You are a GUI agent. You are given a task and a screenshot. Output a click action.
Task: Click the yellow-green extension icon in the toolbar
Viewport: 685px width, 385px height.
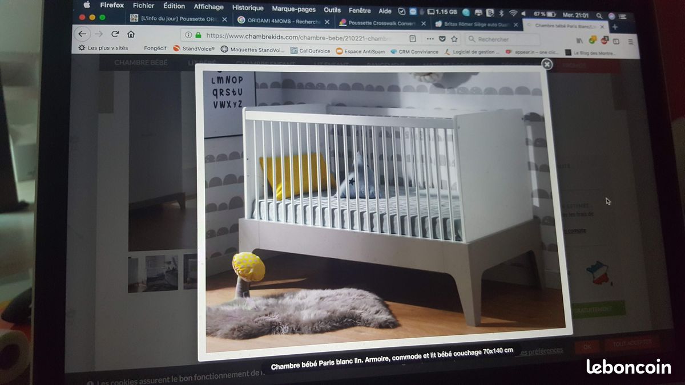(x=593, y=40)
